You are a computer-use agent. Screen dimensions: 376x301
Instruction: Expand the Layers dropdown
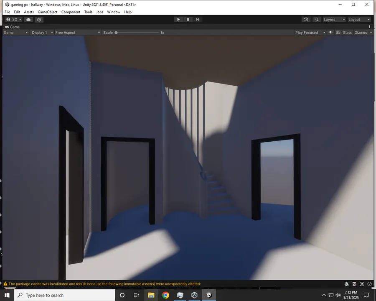(334, 20)
